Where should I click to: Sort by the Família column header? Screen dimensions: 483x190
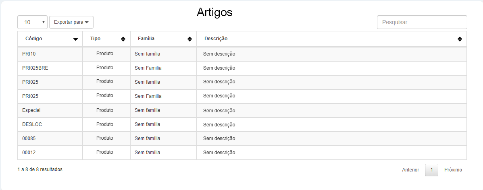click(146, 39)
